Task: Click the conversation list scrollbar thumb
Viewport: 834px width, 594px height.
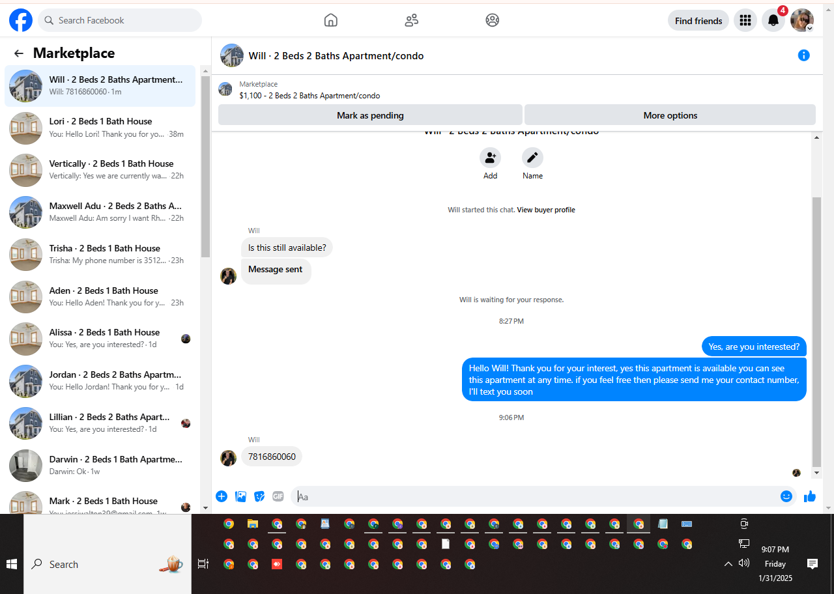Action: [x=205, y=167]
